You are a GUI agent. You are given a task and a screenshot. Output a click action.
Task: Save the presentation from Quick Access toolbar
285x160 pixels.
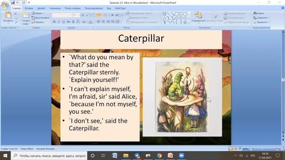point(12,3)
